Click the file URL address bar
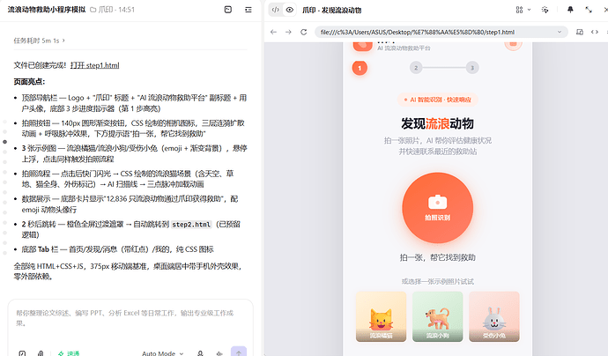 click(x=441, y=32)
